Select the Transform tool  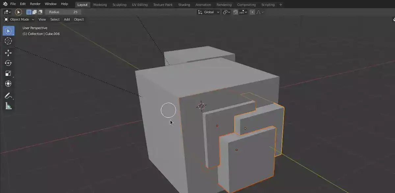click(9, 84)
